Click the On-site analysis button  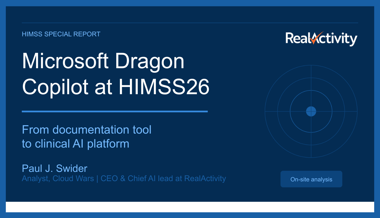coord(311,179)
